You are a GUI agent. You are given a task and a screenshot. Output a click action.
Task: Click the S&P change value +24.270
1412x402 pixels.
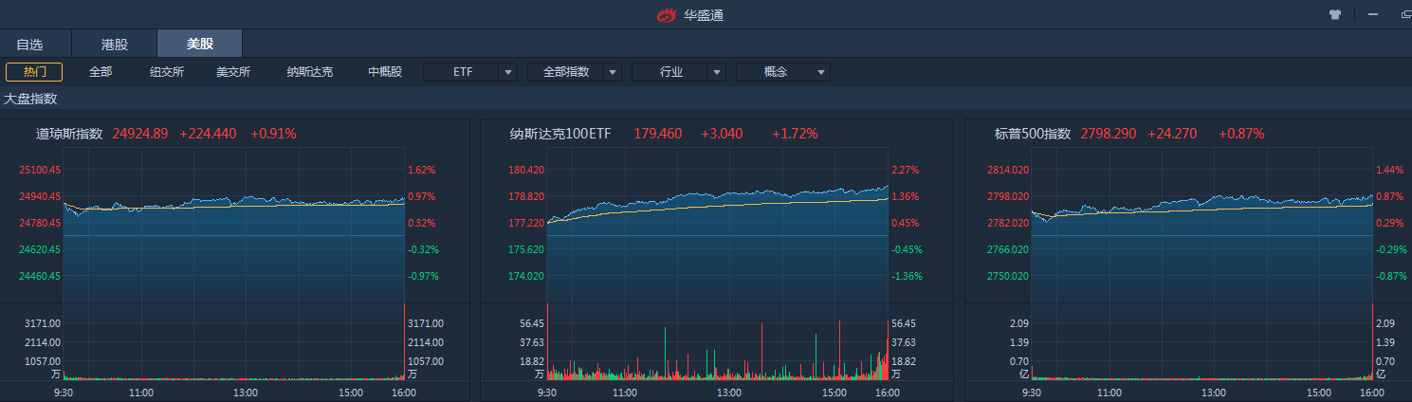[x=1172, y=134]
